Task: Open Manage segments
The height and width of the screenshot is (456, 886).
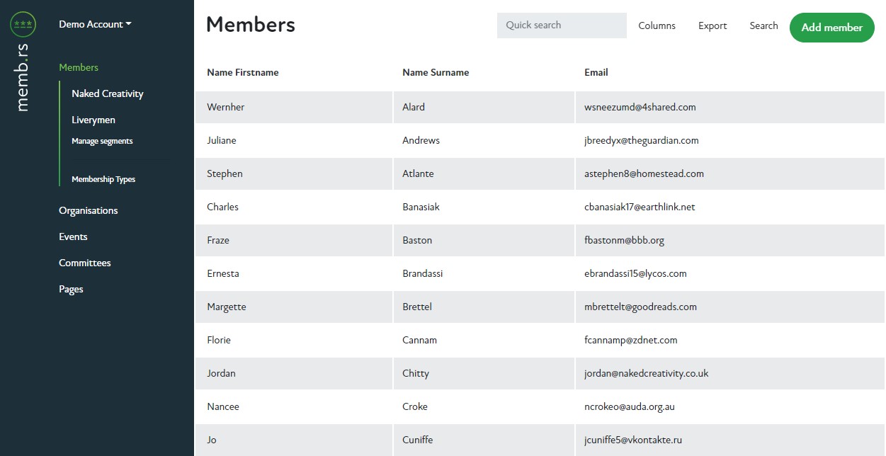Action: click(x=102, y=140)
